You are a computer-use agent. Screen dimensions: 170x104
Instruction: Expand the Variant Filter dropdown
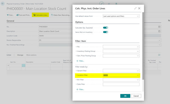point(121,71)
